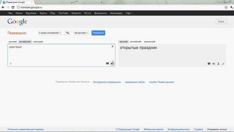Open Поиск in the Google bar
This screenshot has height=132, width=234.
tap(19, 13)
